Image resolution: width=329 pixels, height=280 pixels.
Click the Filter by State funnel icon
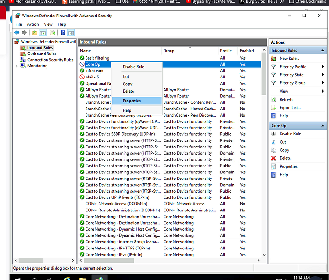pyautogui.click(x=274, y=75)
